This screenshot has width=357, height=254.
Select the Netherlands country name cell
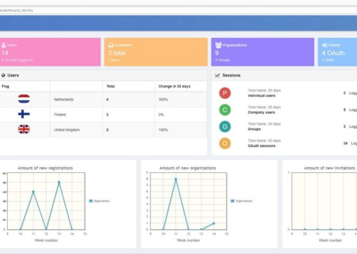[64, 99]
